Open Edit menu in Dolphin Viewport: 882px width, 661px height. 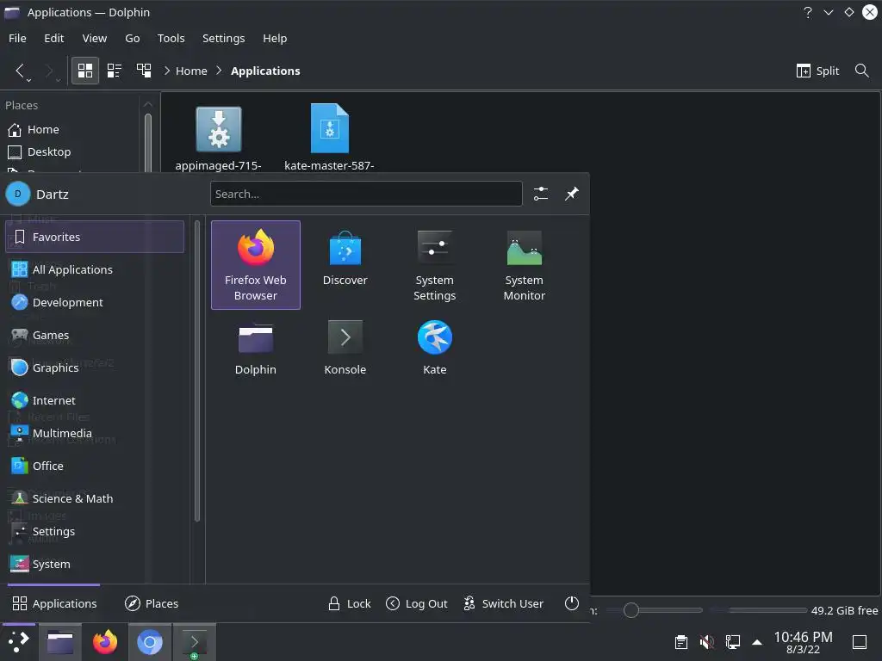[54, 38]
